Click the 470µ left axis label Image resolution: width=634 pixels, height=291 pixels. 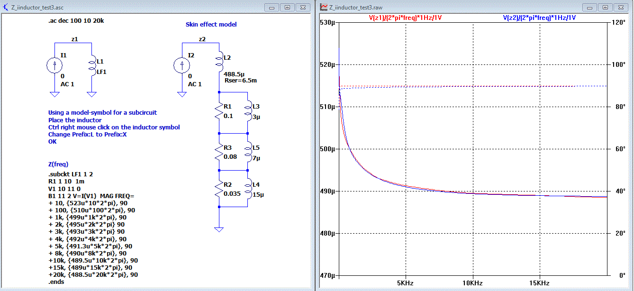coord(328,275)
